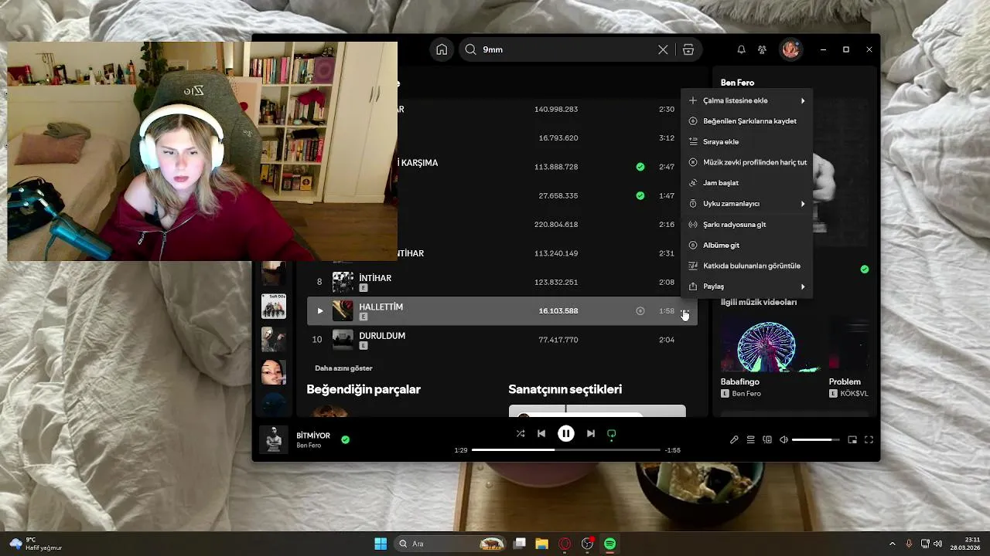Open Babafingo music video thumbnail
The width and height of the screenshot is (990, 556).
tap(766, 347)
